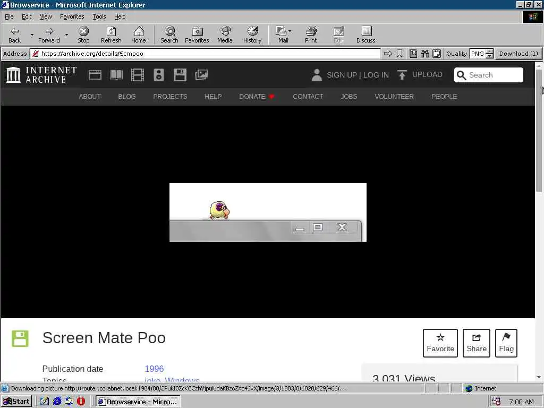
Task: Click the Forward toolbar button
Action: (49, 35)
